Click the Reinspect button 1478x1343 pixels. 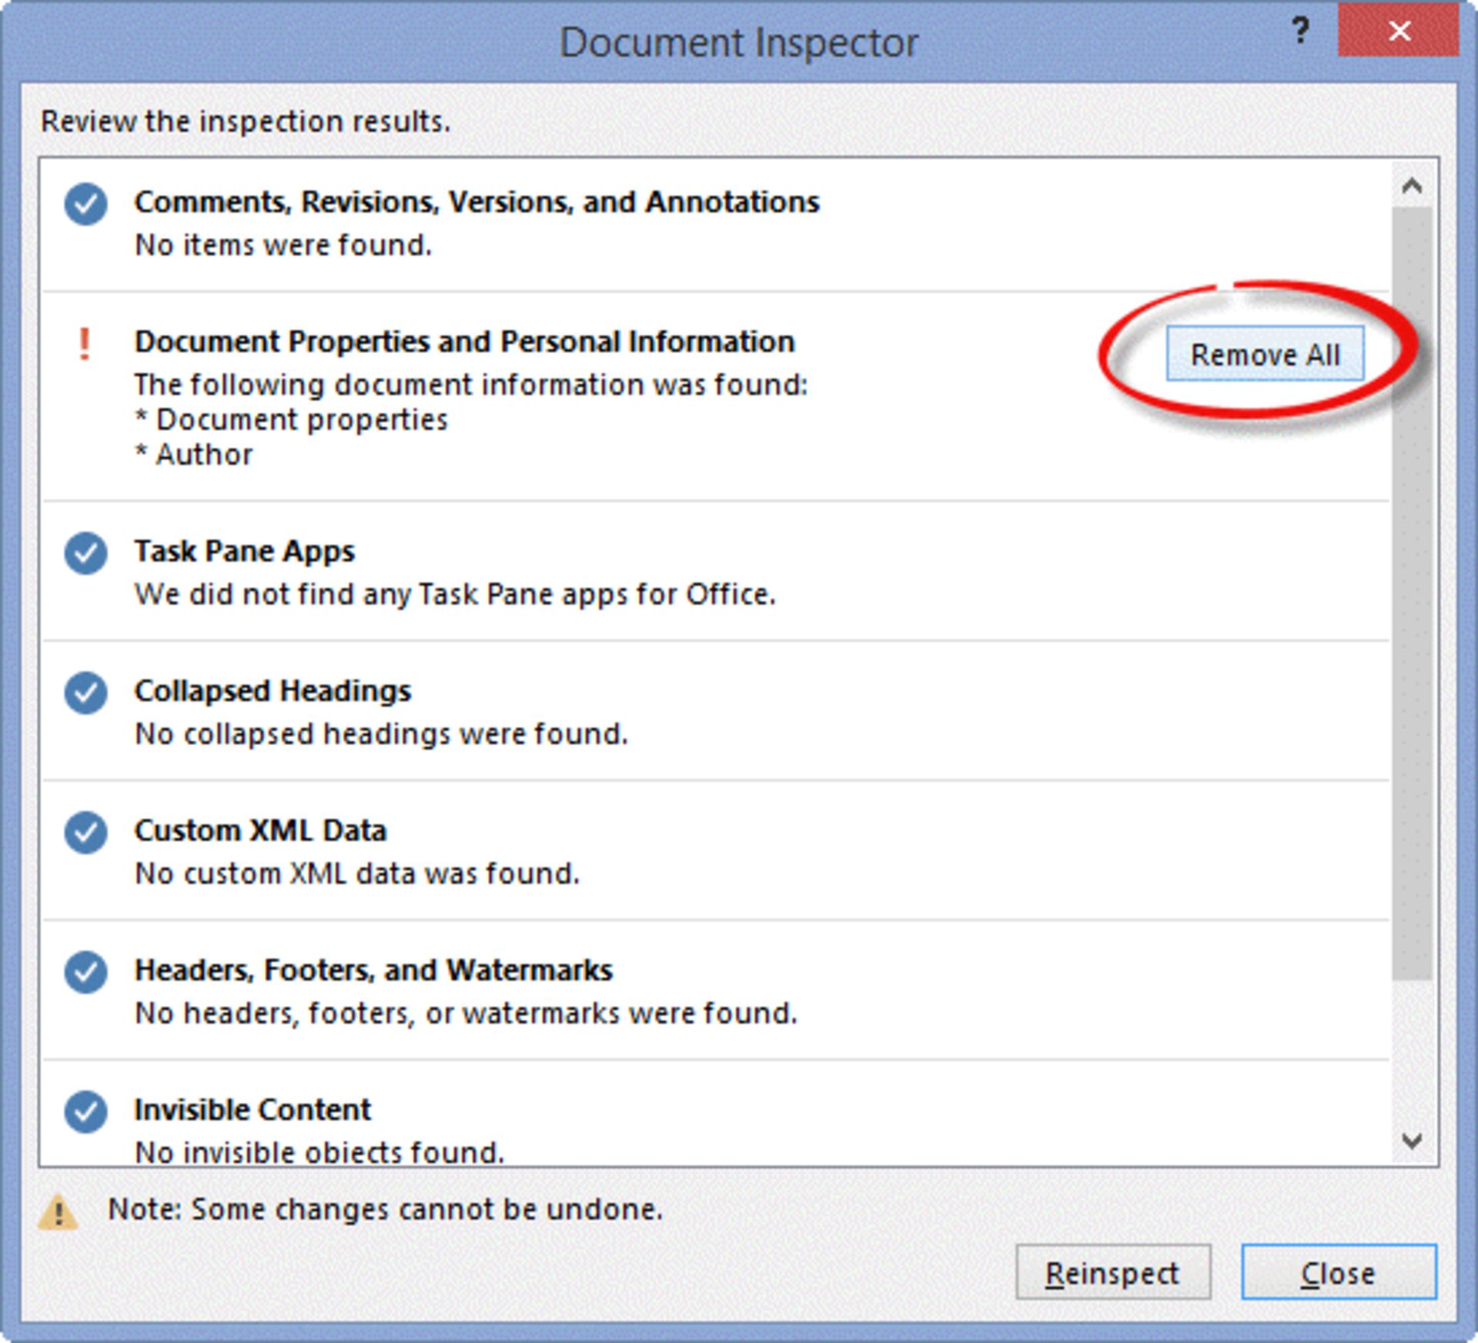click(x=1112, y=1274)
